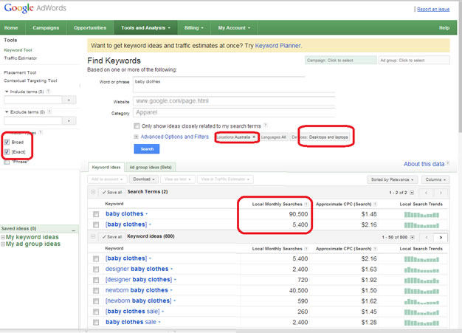Switch to the Ad group ideas (Beta) tab

click(x=151, y=167)
